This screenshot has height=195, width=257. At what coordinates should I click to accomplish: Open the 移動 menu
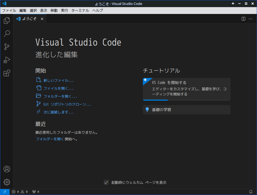click(54, 10)
